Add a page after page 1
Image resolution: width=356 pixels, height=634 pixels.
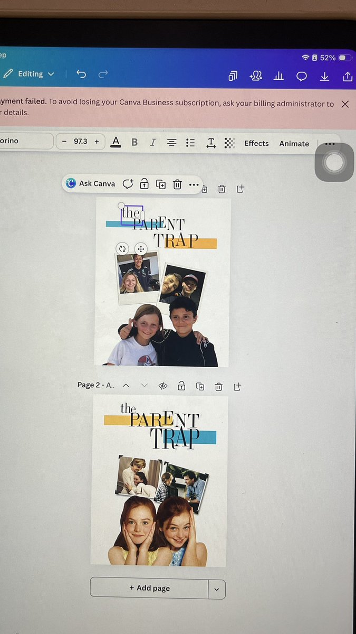240,189
